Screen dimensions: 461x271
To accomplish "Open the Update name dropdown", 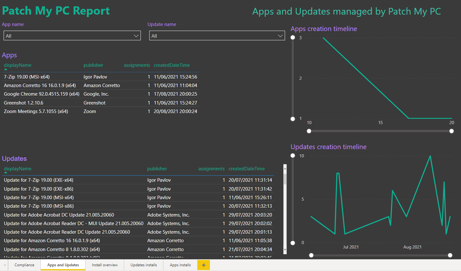I will tap(217, 36).
